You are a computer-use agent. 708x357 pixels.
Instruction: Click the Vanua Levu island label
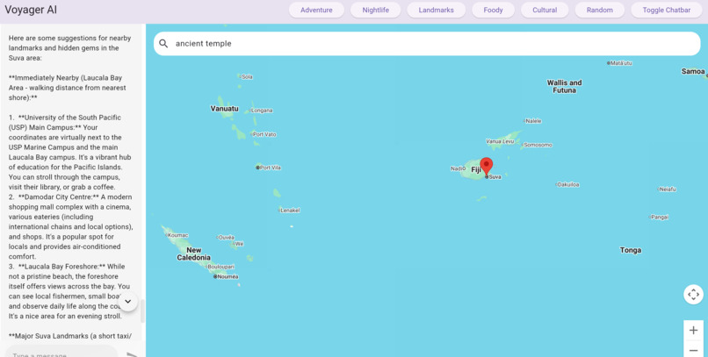[x=500, y=141]
